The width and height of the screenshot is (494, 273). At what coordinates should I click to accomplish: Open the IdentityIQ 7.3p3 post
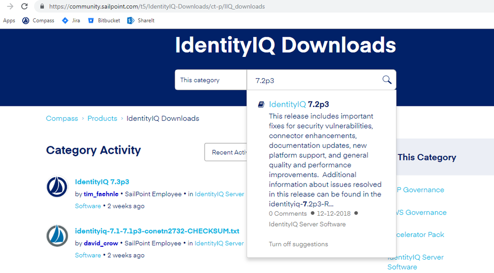point(102,182)
